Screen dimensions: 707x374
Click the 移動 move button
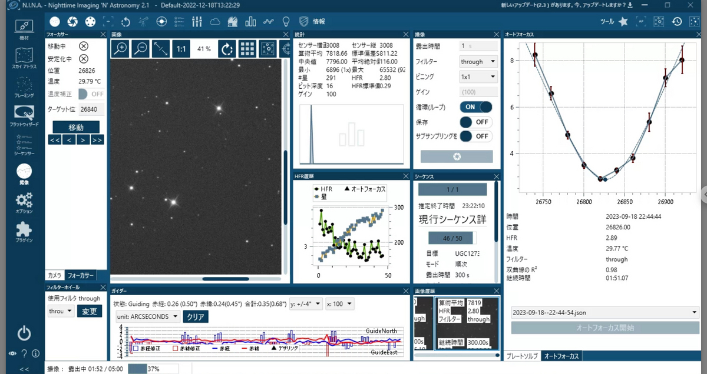tap(76, 127)
